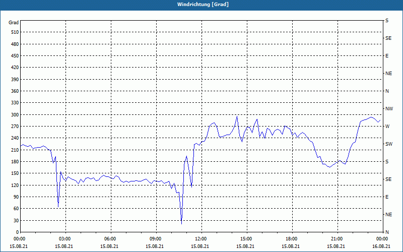Click the S compass label aligned with 180

coord(387,162)
